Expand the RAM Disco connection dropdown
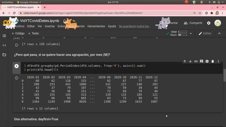The image size is (226, 127). (x=191, y=34)
